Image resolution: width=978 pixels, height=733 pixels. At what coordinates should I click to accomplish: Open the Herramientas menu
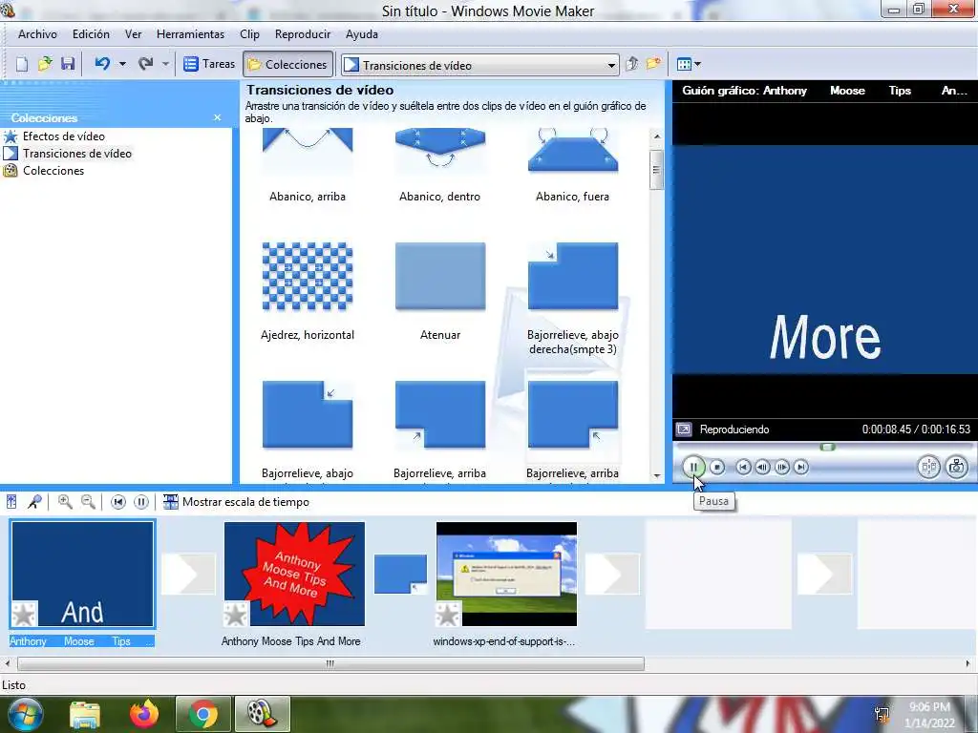[x=190, y=34]
